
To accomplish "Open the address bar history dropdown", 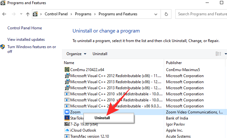I will click(156, 14).
